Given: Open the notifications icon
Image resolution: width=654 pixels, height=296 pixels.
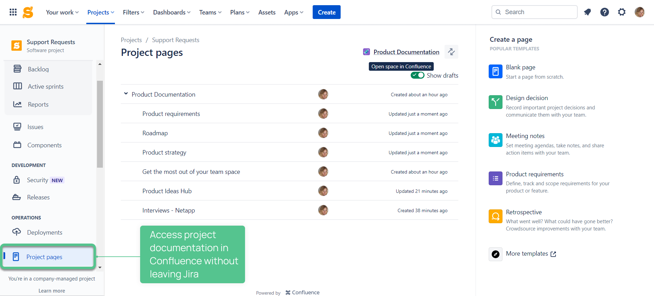Looking at the screenshot, I should pos(587,12).
